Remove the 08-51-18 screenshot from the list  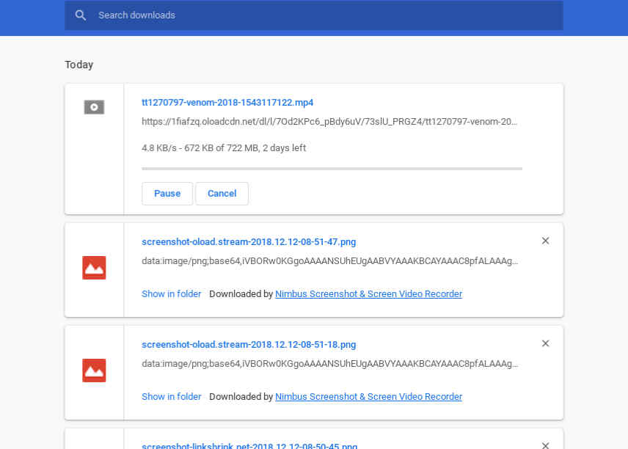point(545,343)
